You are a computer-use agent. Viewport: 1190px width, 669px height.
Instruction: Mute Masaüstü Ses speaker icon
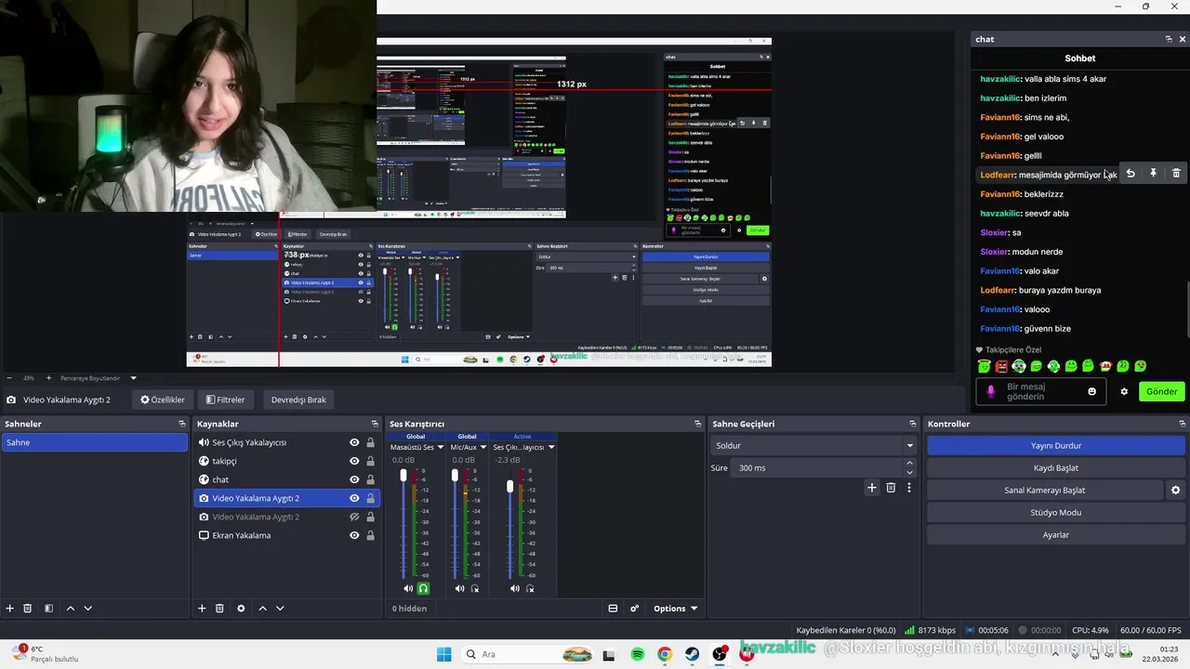(x=408, y=588)
